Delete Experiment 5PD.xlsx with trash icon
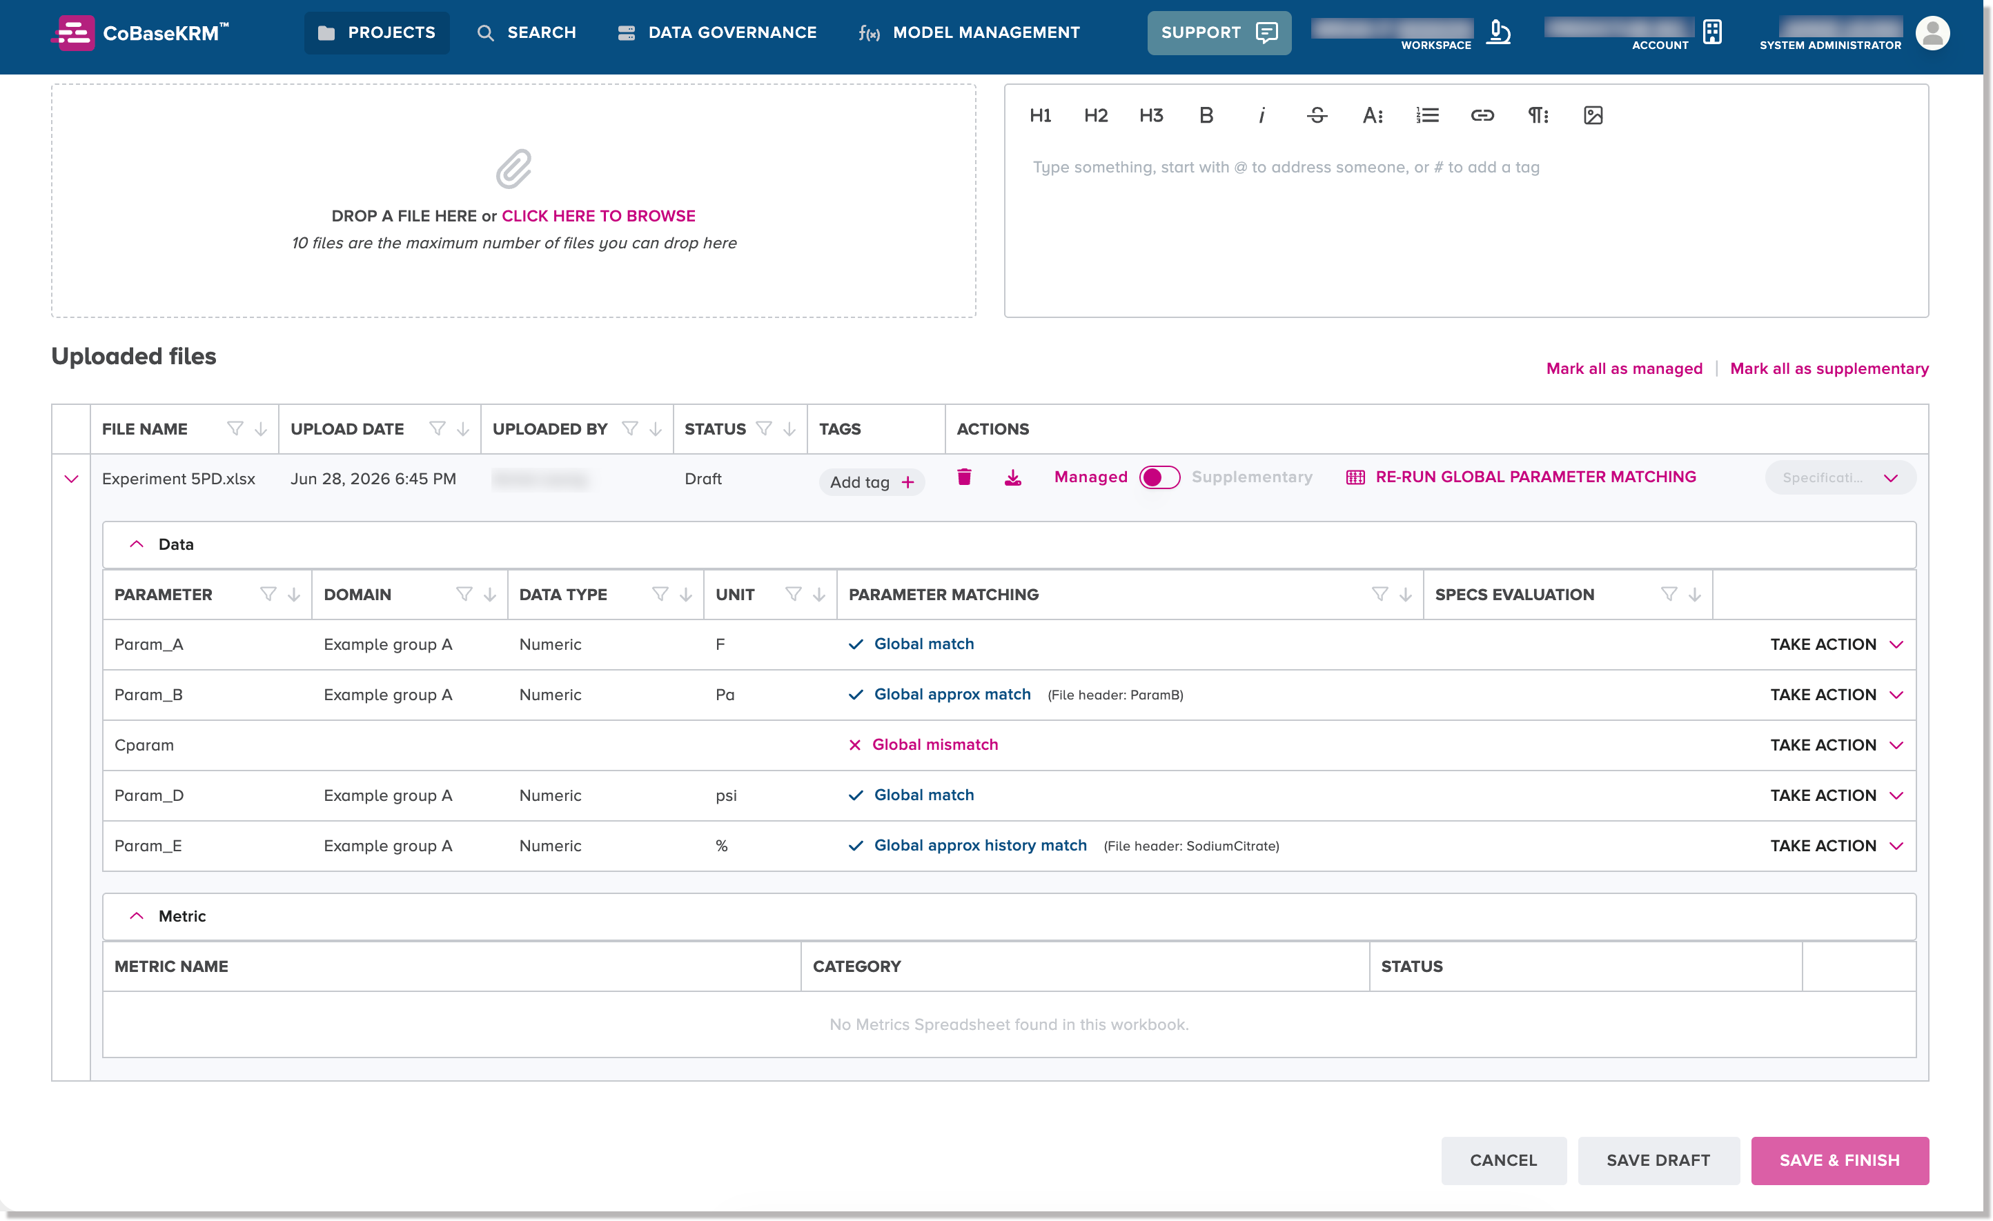 click(963, 477)
